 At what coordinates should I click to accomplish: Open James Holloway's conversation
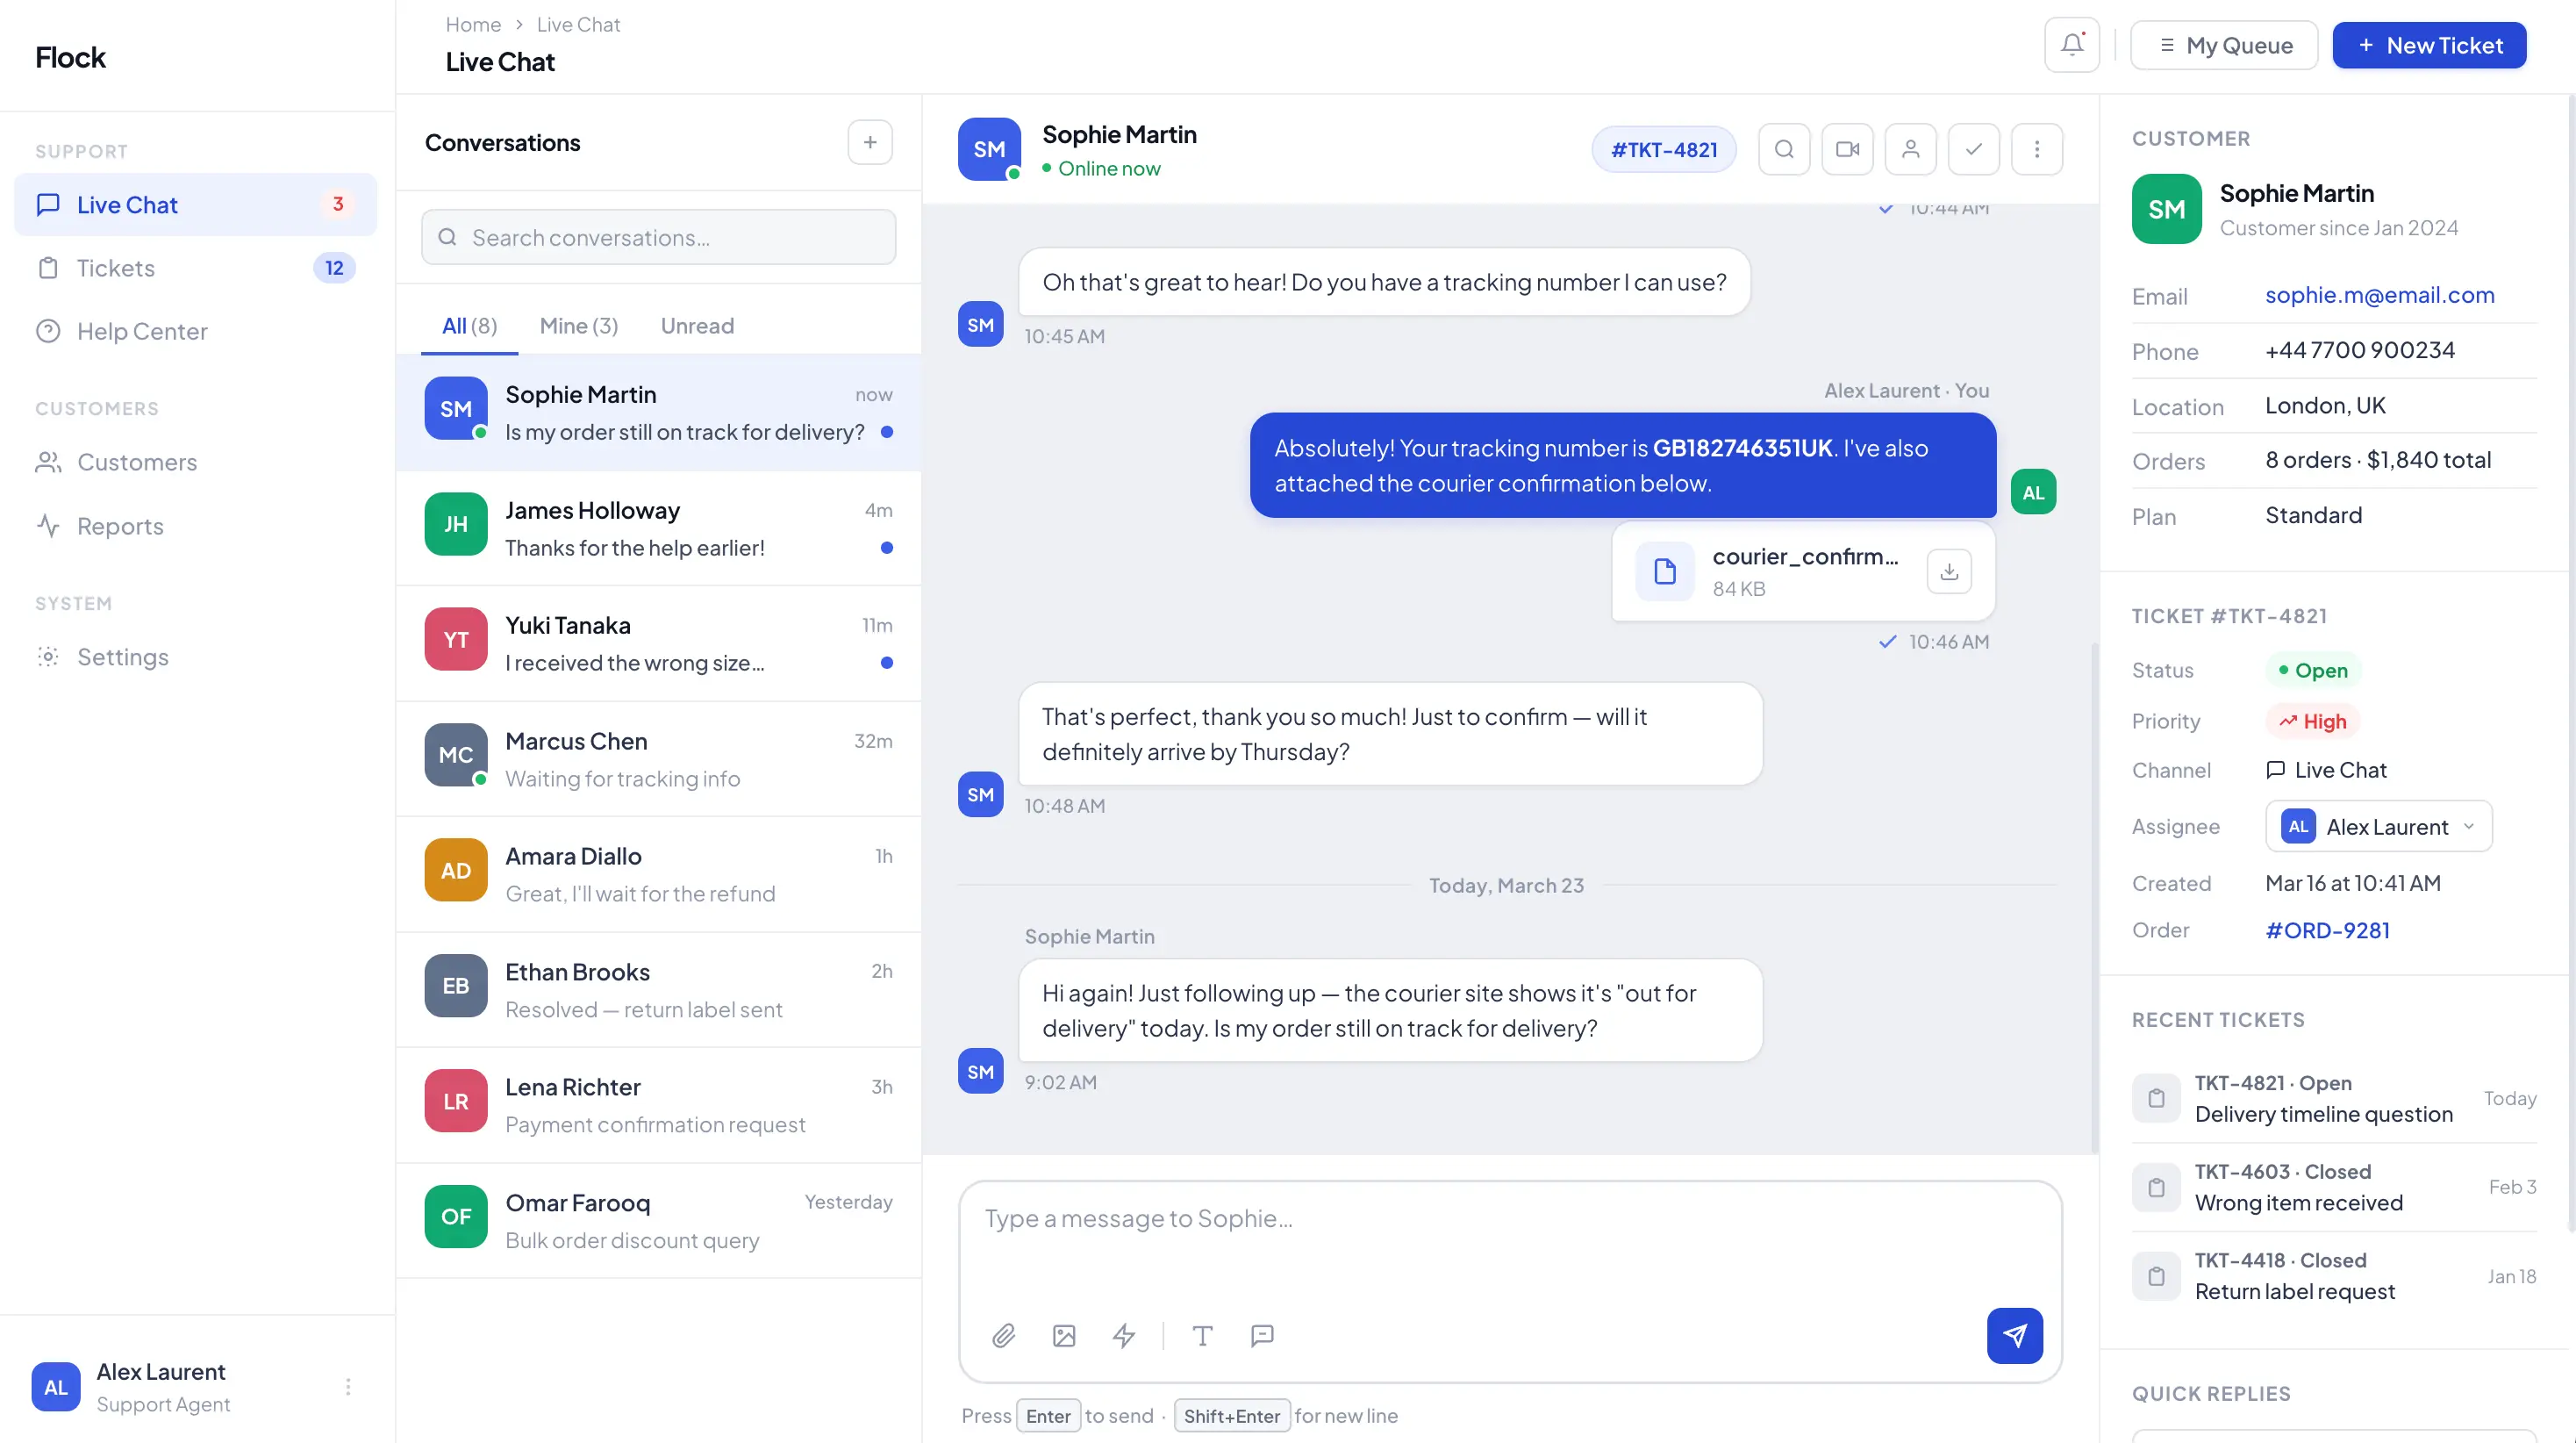point(658,528)
